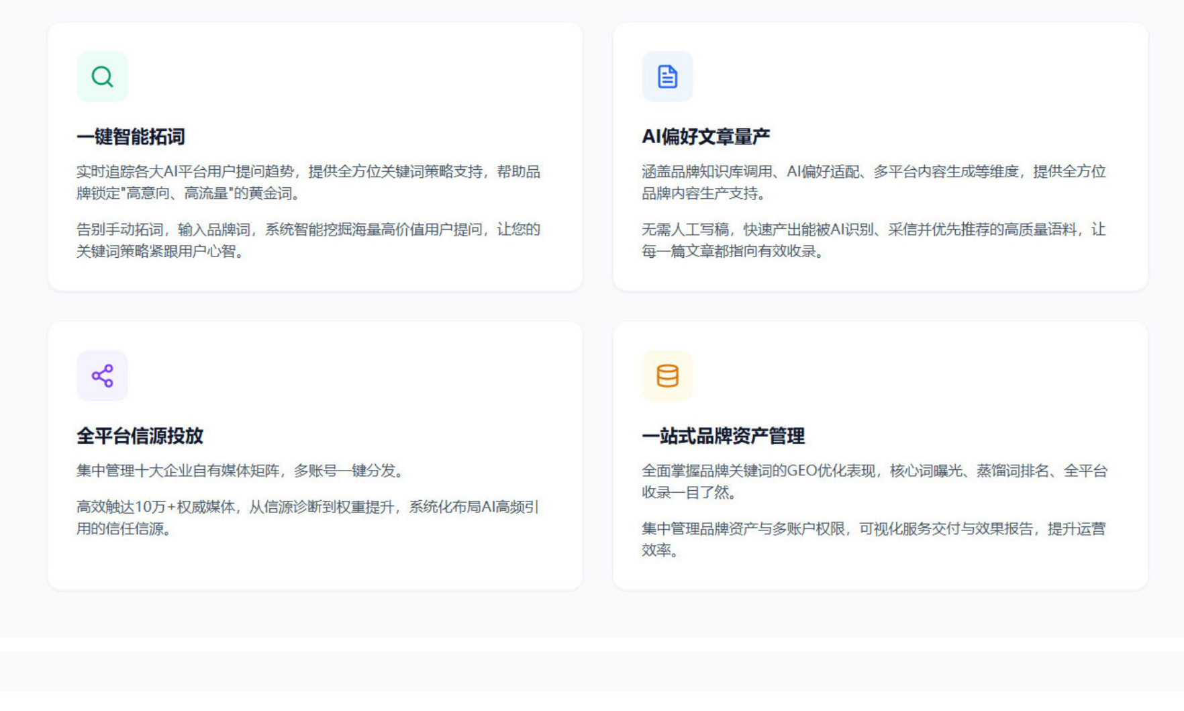Click the purple share icon
This screenshot has width=1184, height=711.
102,375
